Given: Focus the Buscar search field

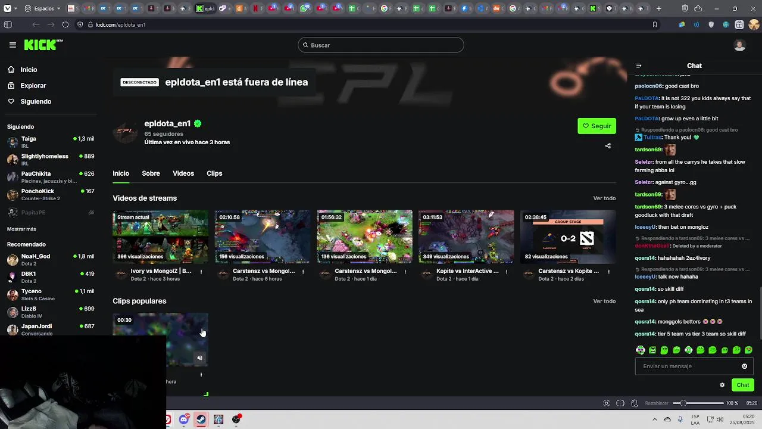Looking at the screenshot, I should (x=381, y=45).
